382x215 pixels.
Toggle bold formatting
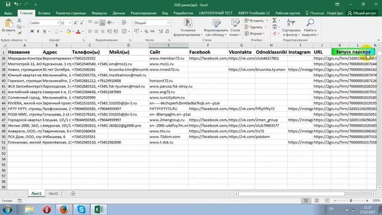(32, 31)
